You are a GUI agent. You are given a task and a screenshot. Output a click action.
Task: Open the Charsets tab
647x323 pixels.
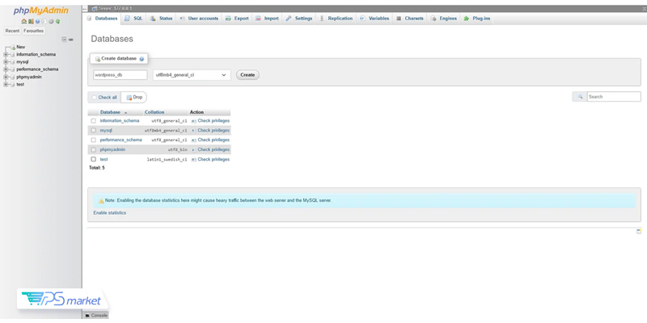point(410,19)
